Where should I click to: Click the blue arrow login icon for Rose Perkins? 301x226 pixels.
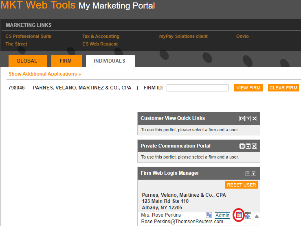pyautogui.click(x=248, y=215)
